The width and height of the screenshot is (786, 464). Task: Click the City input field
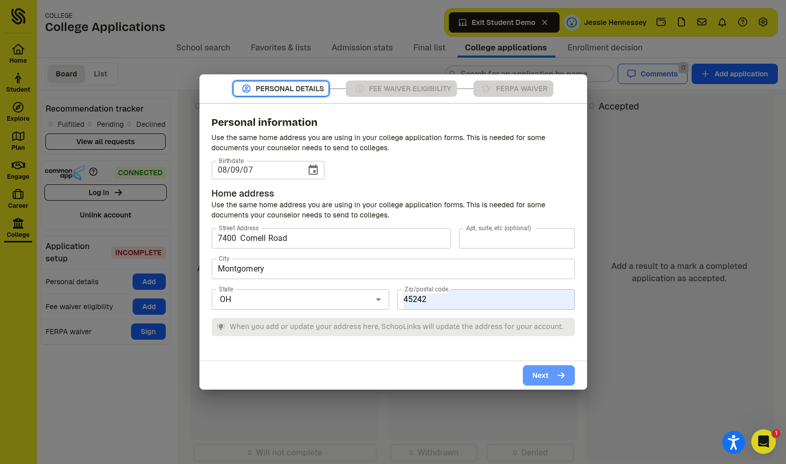pos(393,269)
